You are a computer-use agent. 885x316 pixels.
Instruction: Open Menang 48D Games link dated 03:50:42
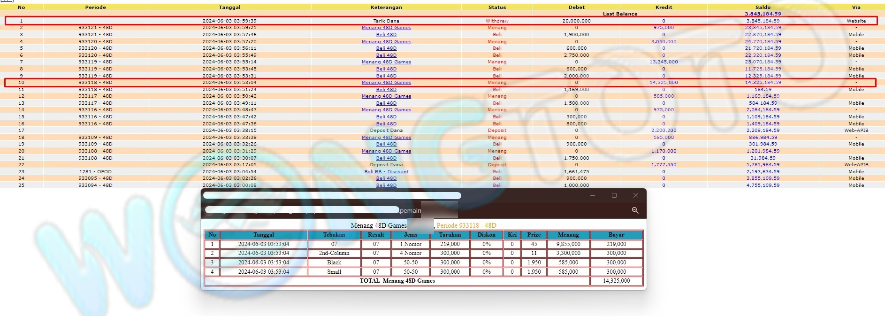[386, 96]
